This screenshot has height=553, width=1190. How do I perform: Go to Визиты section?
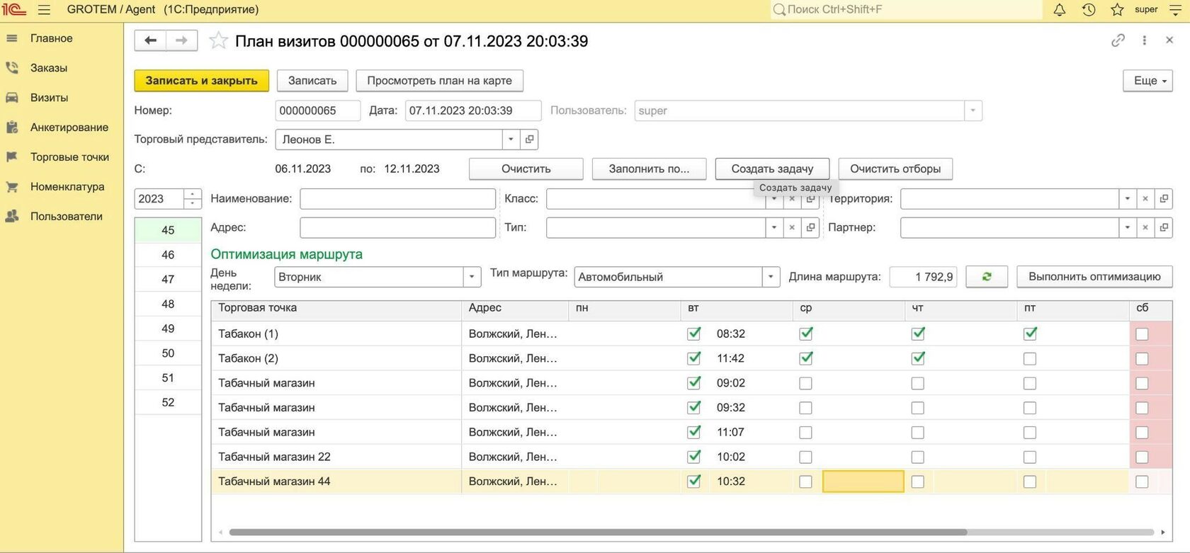49,98
